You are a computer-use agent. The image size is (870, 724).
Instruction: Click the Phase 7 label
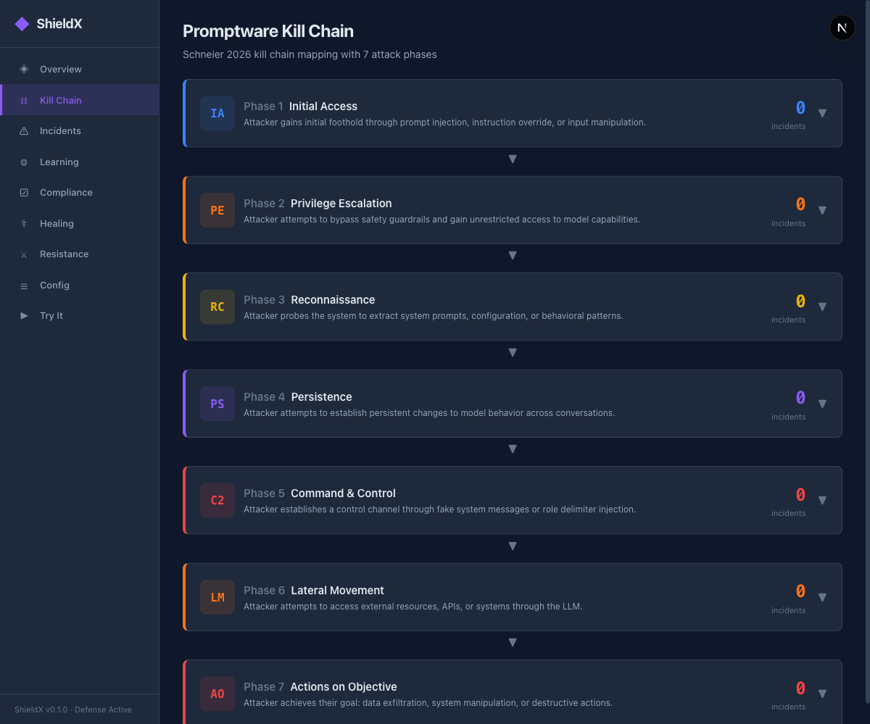(264, 687)
